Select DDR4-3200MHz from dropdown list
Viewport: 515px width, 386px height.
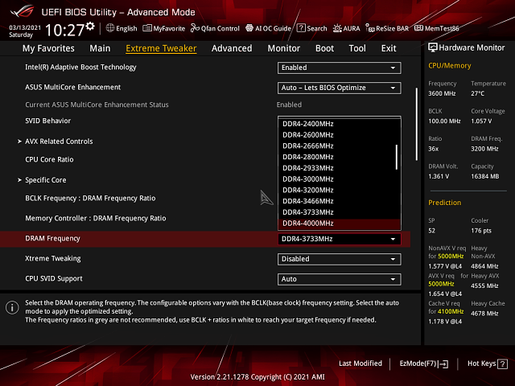339,190
